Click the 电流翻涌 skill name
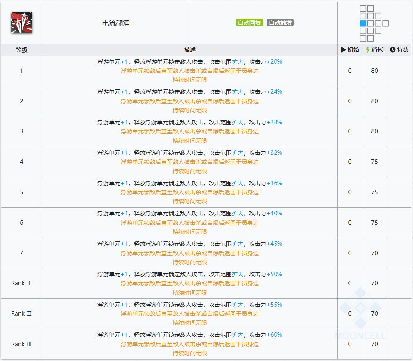Screen dimensions: 413x361 tap(116, 23)
